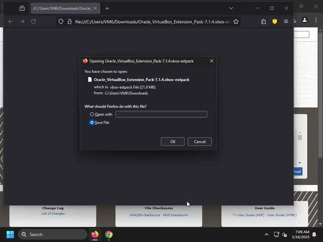Click the taskbar Search box
The image size is (323, 242).
[53, 234]
